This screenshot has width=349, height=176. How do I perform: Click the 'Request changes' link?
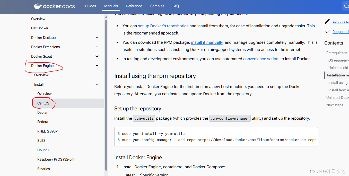pos(341,32)
